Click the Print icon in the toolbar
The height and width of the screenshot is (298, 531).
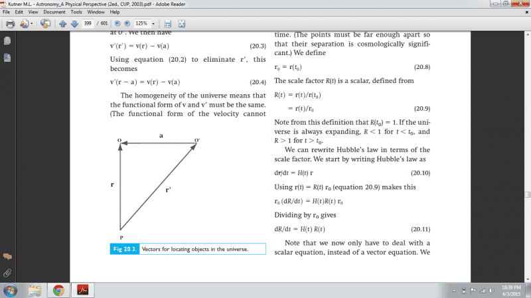pos(11,24)
